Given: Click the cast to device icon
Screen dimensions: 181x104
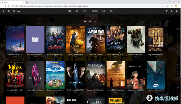Looking at the screenshot, I should 167,11.
